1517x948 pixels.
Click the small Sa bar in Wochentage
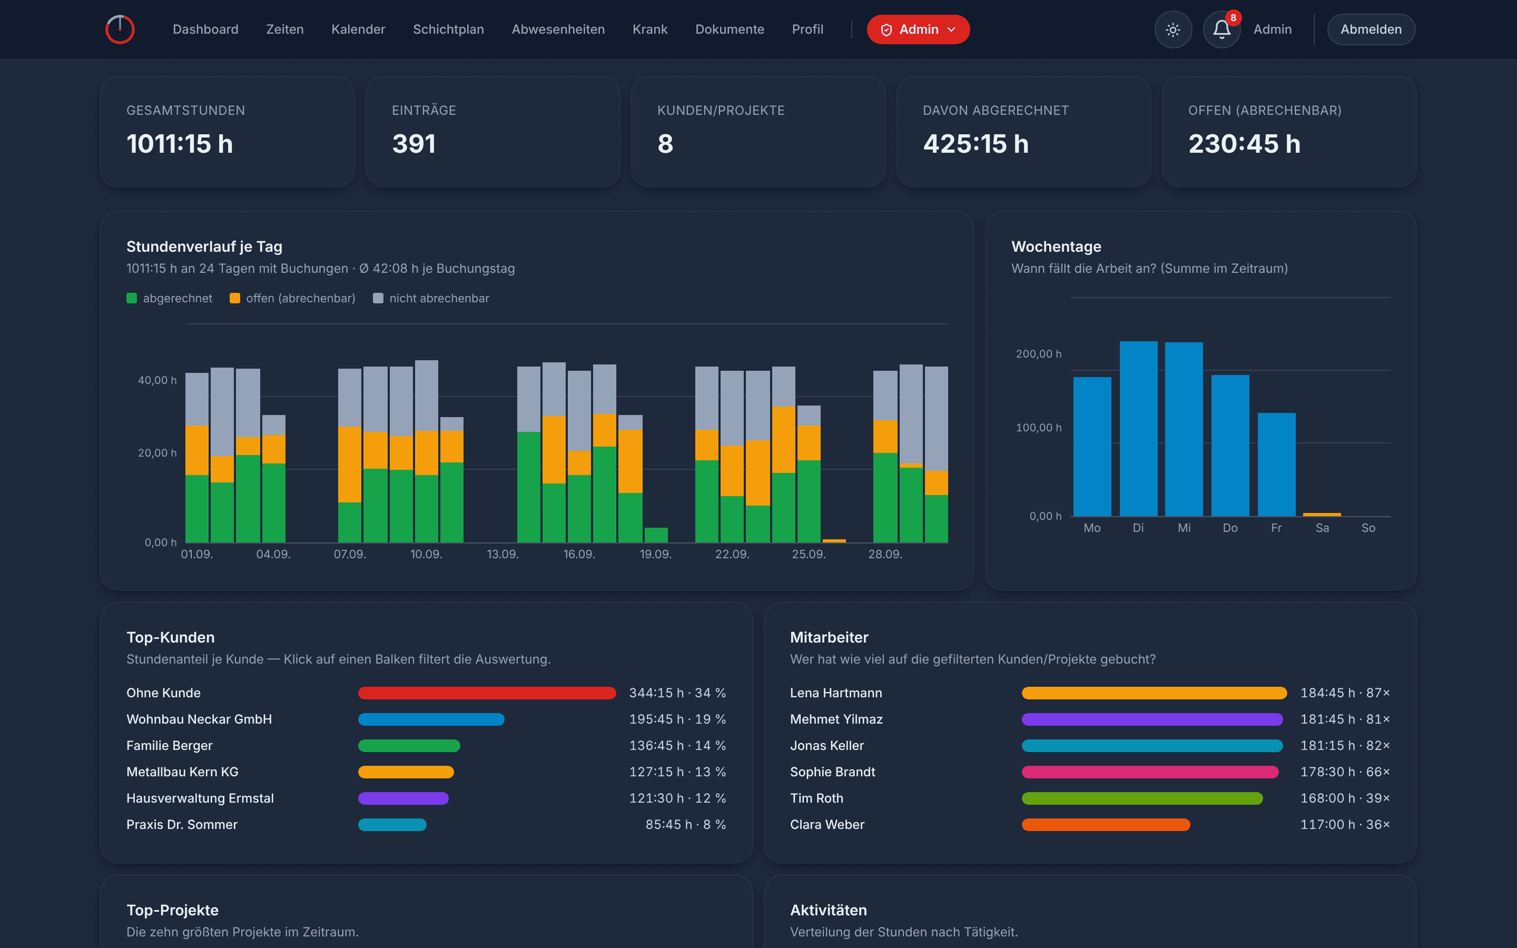1322,515
